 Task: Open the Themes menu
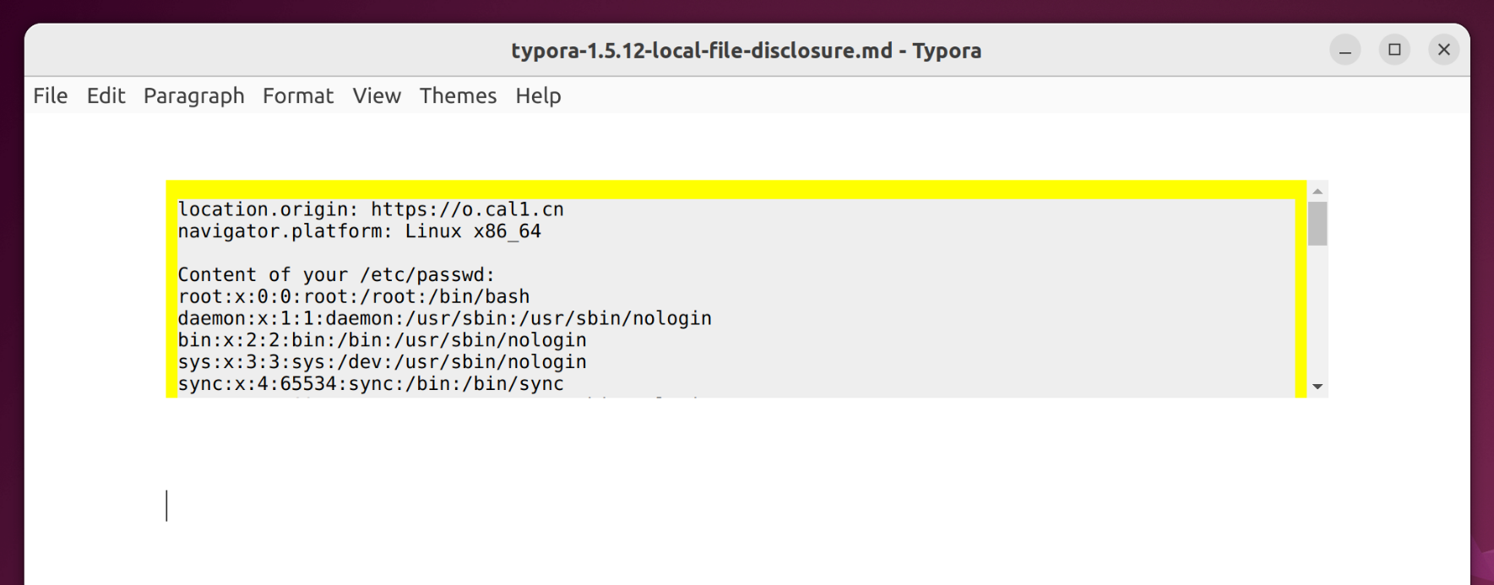tap(458, 96)
